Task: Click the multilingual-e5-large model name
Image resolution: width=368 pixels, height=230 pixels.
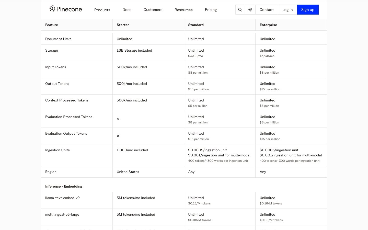Action: point(62,214)
